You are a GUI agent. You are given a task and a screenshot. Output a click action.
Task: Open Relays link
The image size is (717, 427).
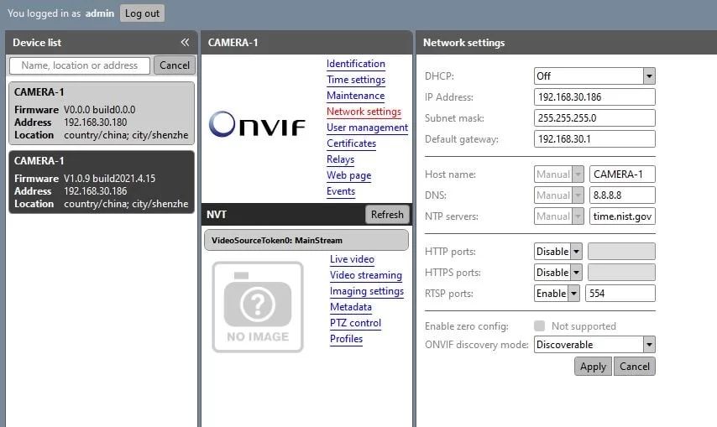pos(340,160)
